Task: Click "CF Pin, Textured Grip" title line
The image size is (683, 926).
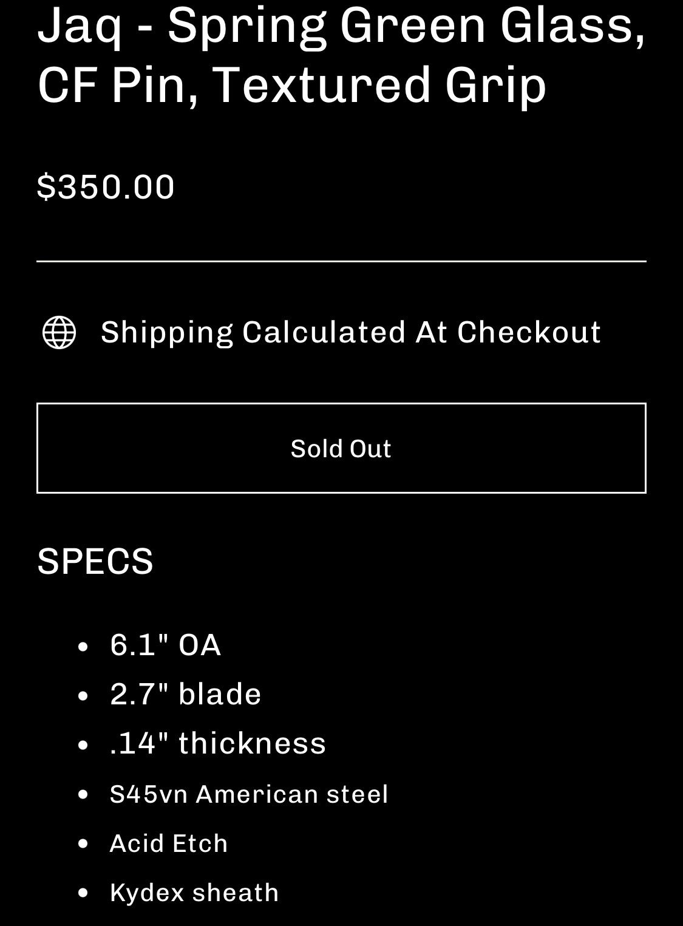Action: (x=291, y=85)
